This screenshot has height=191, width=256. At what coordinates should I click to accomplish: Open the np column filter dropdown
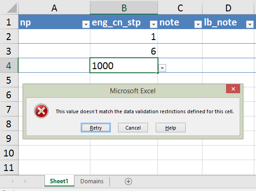coord(86,25)
